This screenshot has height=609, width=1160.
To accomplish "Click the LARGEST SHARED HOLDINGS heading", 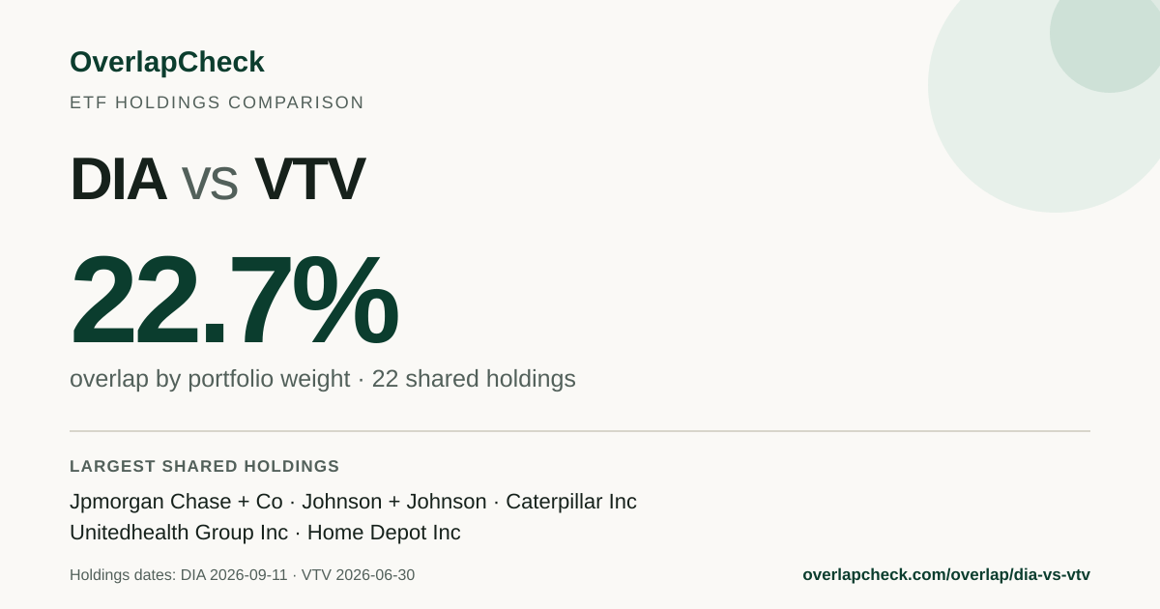I will tap(205, 466).
